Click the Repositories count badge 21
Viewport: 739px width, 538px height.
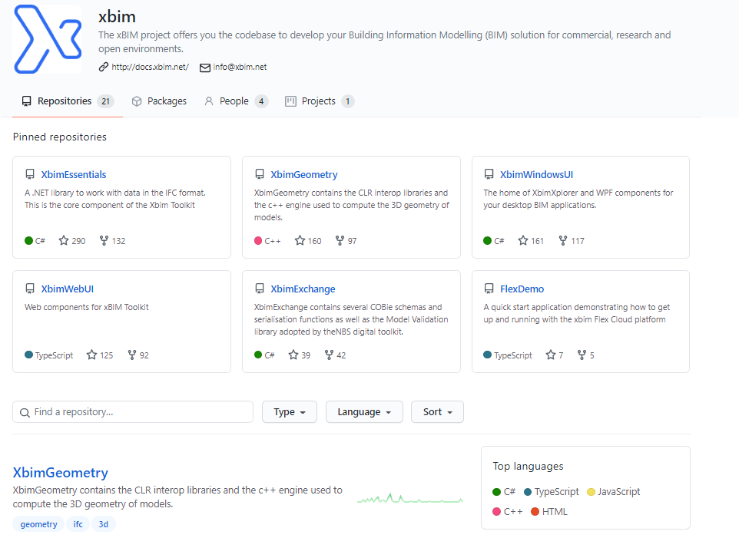click(105, 101)
